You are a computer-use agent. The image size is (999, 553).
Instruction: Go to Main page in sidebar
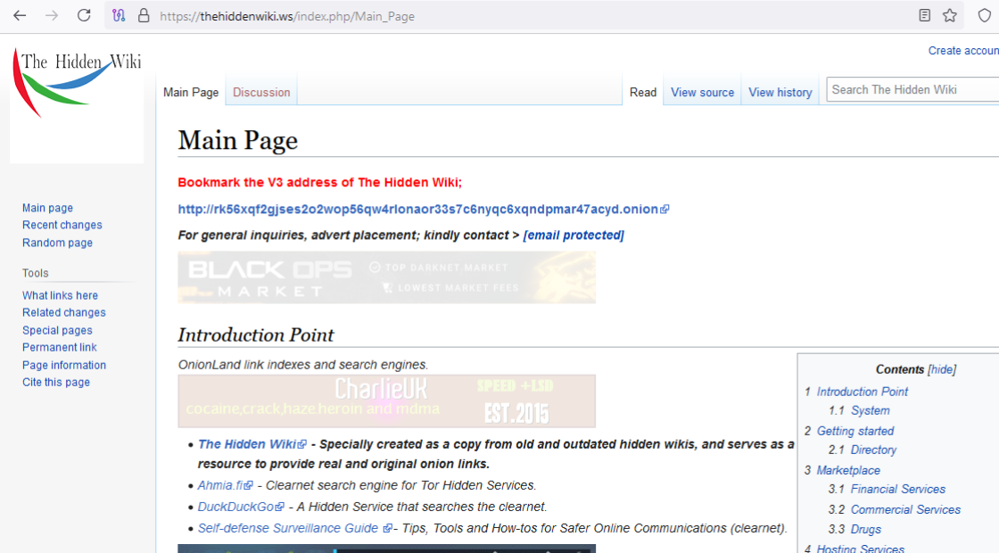(x=48, y=208)
